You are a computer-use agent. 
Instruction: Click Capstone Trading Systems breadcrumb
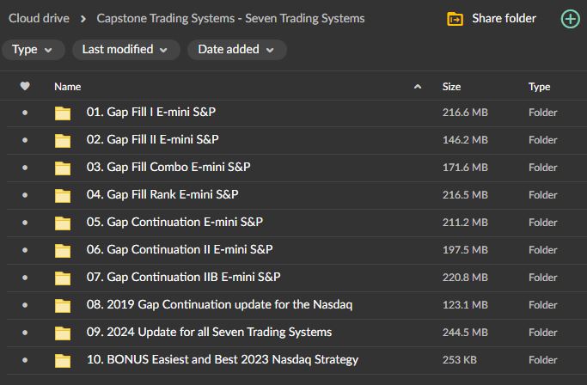click(x=230, y=18)
